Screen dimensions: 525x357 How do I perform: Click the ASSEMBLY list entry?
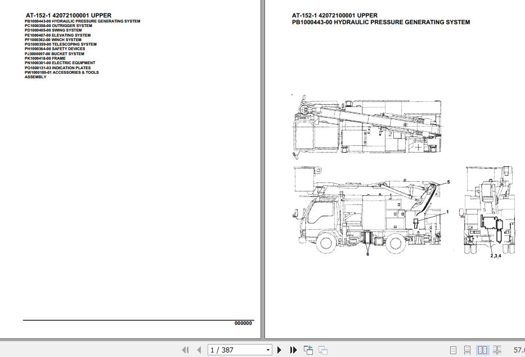pyautogui.click(x=34, y=77)
